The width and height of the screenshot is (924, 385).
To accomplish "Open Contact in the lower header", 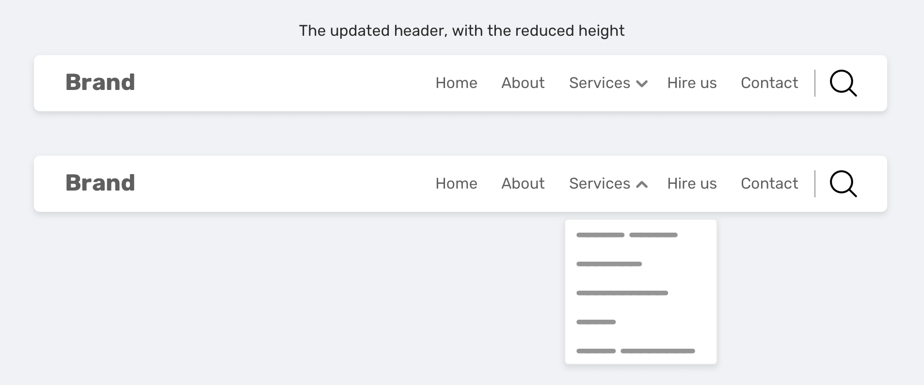I will point(769,184).
